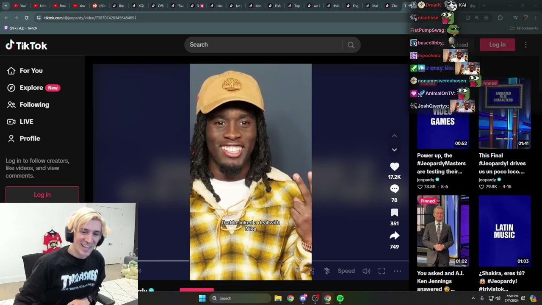Click the microphone icon in system tray
Image resolution: width=542 pixels, height=305 pixels.
tap(482, 298)
